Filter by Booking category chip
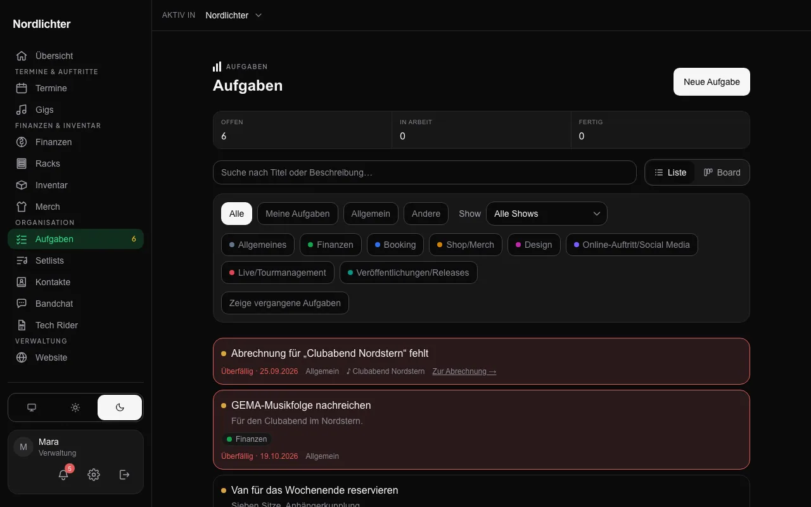This screenshot has width=811, height=507. [395, 245]
